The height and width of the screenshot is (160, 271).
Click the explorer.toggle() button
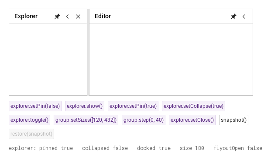pyautogui.click(x=30, y=120)
